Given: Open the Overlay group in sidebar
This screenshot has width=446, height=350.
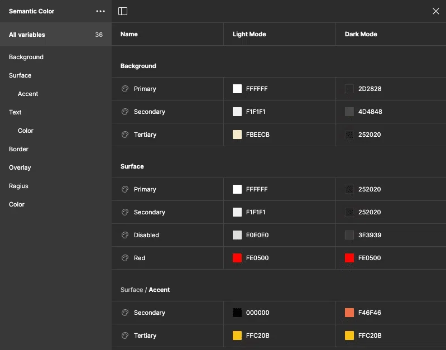Looking at the screenshot, I should [x=20, y=167].
